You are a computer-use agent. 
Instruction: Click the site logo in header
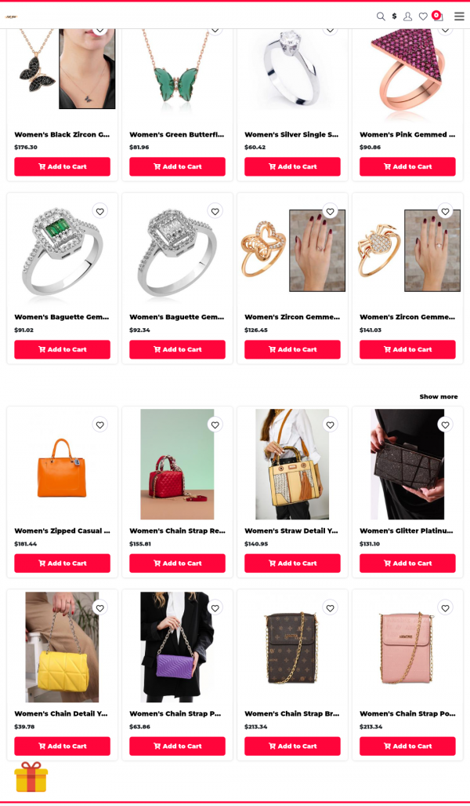(x=12, y=17)
